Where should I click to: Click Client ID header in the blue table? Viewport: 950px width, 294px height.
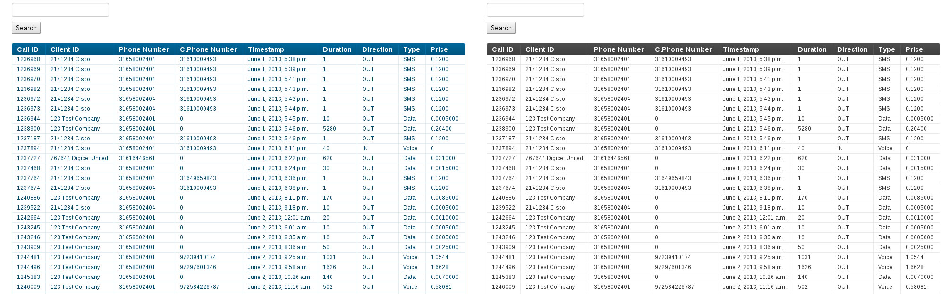point(65,49)
